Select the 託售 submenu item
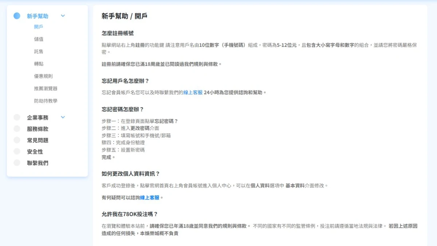 pos(39,51)
